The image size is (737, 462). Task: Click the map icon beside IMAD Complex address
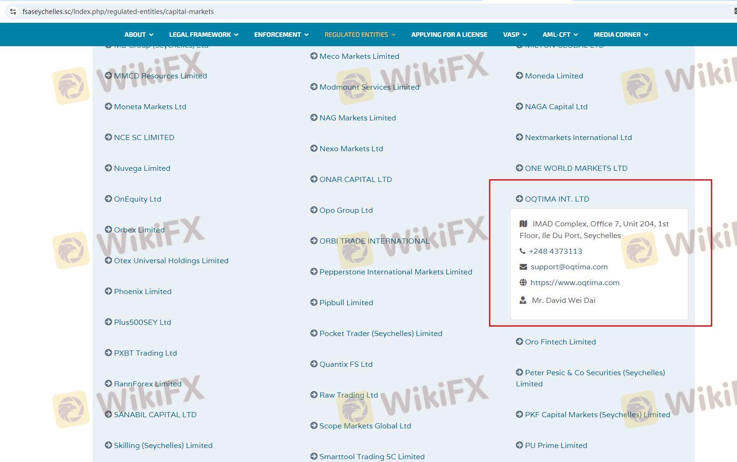point(524,224)
